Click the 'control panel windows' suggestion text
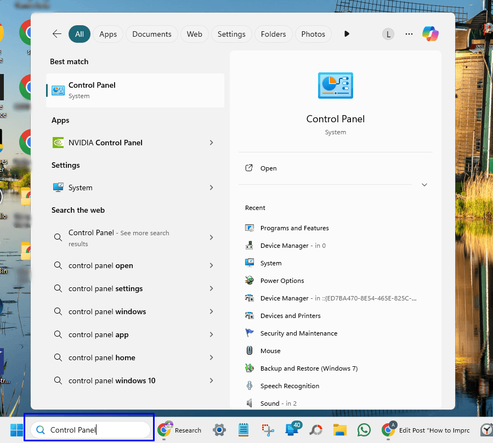Screen dimensions: 493x443 click(x=107, y=311)
